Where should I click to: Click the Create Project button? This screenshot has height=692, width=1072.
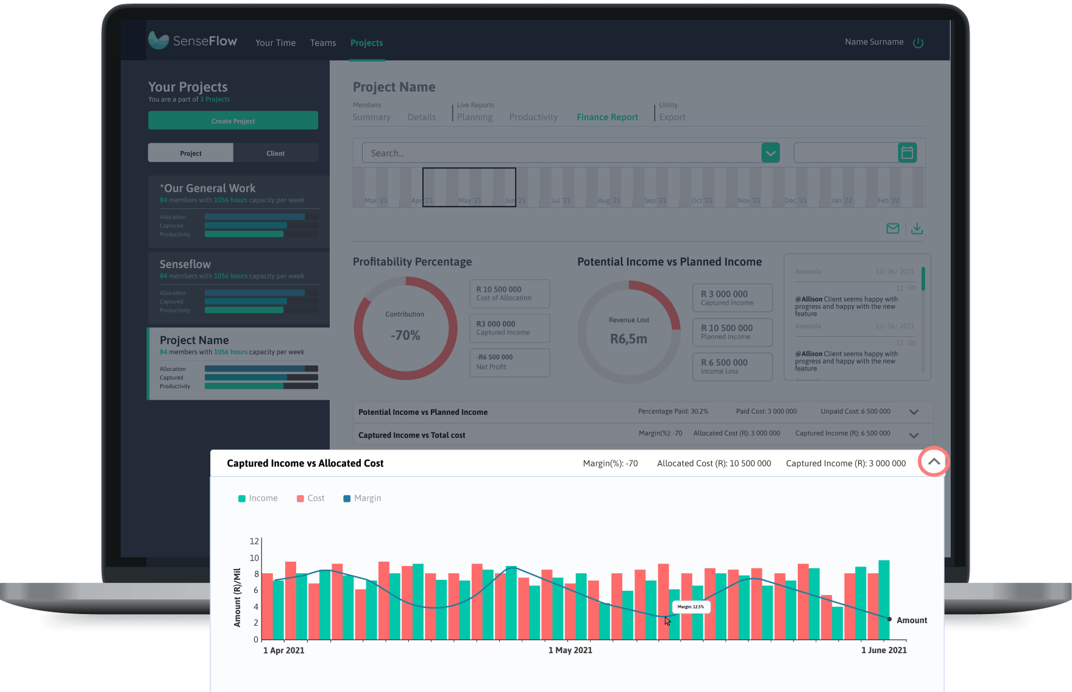pos(233,121)
